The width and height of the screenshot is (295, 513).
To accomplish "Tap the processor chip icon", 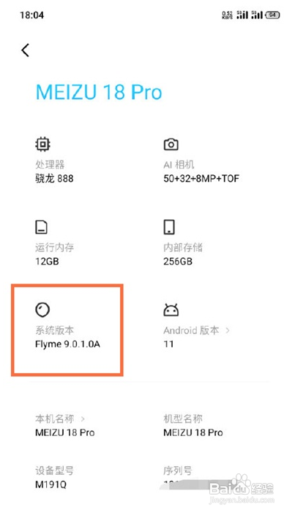I will pos(42,144).
